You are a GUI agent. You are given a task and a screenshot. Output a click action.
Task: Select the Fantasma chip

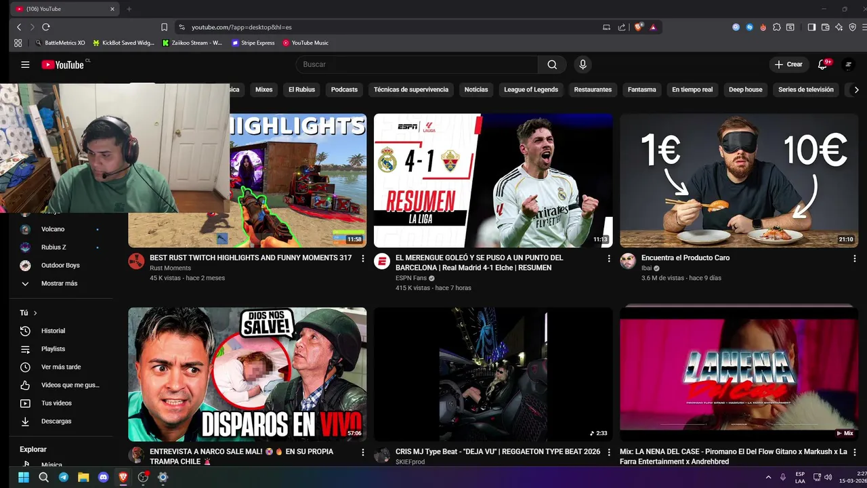pos(642,89)
